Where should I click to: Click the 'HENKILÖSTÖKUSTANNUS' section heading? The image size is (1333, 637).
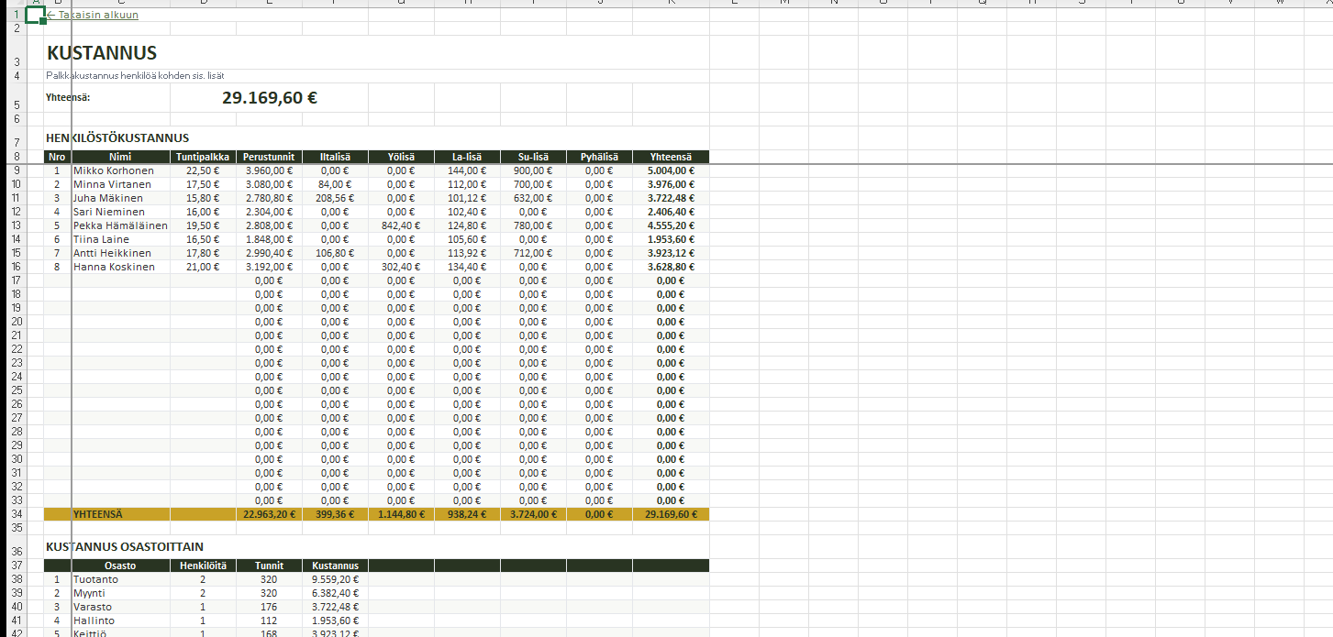[x=117, y=137]
